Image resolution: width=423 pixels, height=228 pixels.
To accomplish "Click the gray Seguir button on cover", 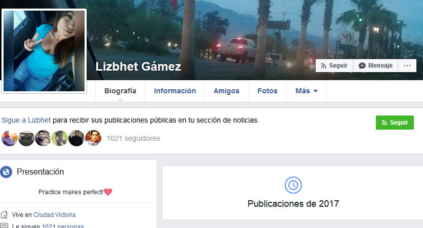I will pos(334,66).
